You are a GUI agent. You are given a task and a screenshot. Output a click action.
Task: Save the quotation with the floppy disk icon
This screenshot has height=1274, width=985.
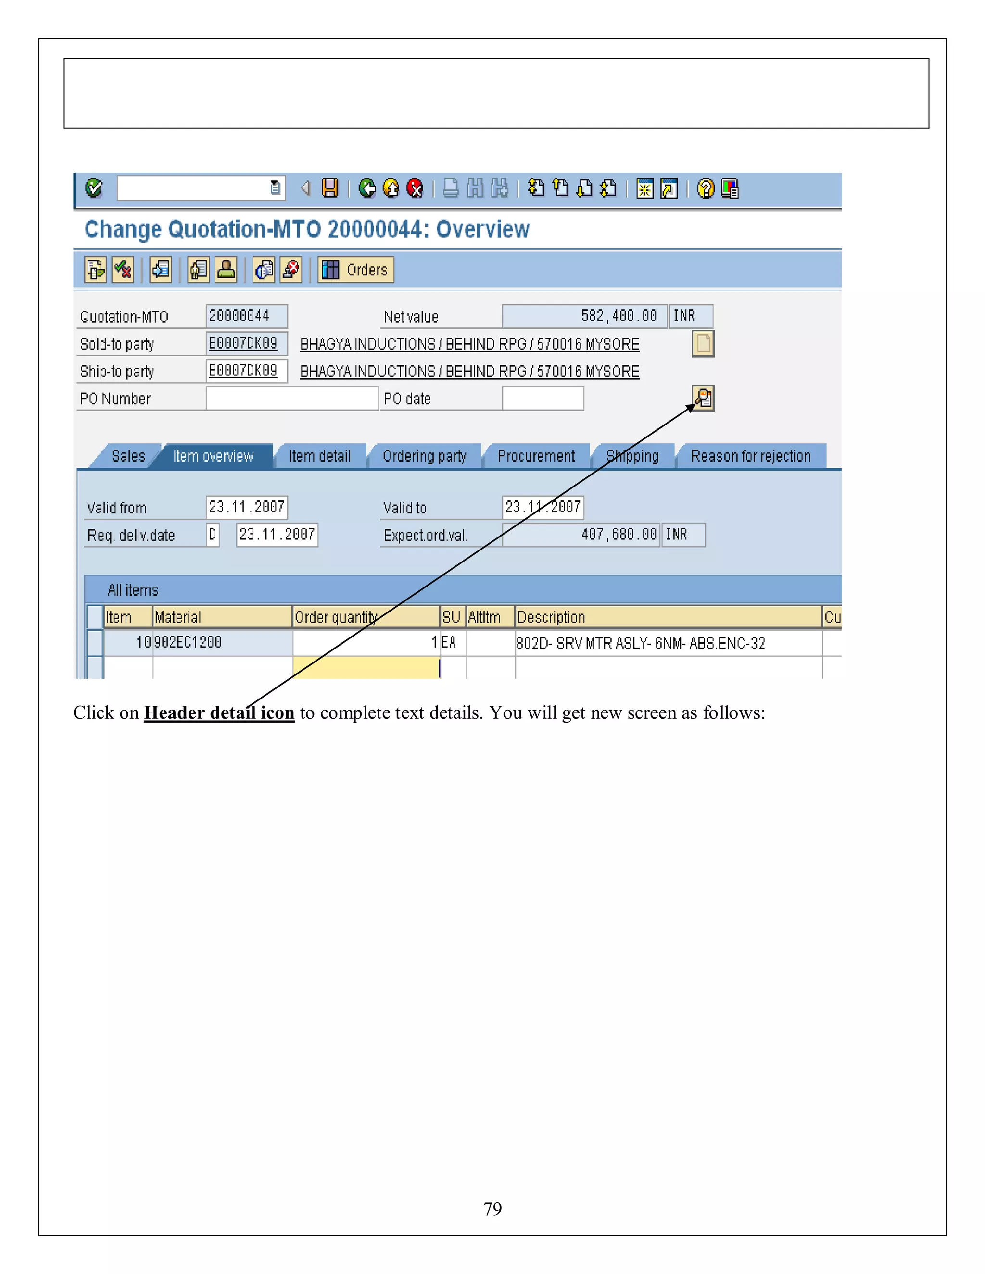[x=330, y=188]
